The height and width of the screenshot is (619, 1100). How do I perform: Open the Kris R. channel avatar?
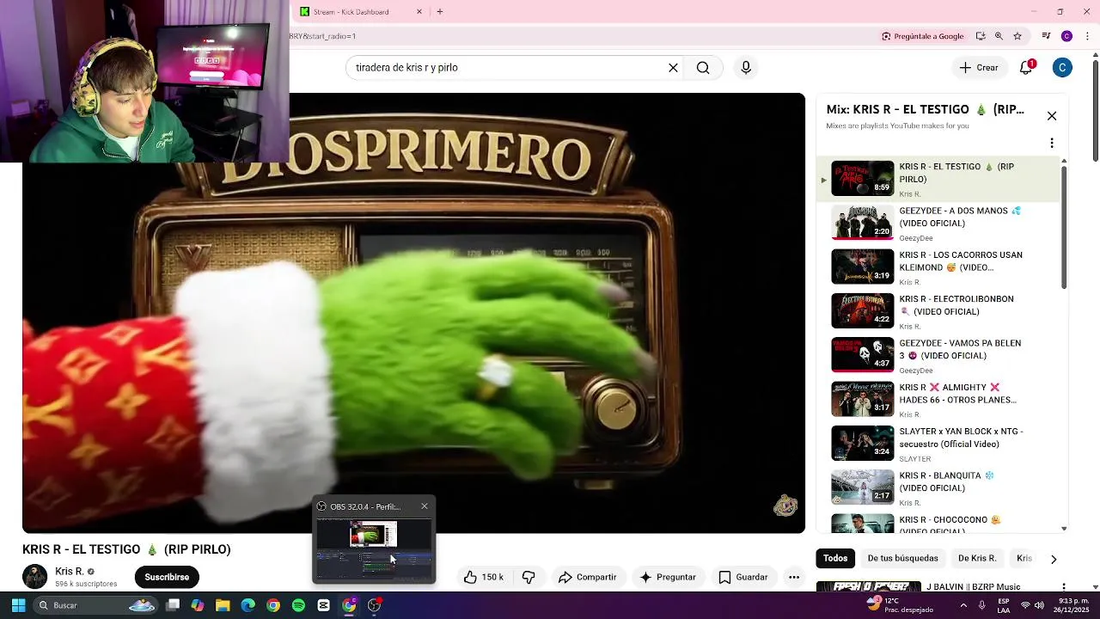click(x=34, y=577)
